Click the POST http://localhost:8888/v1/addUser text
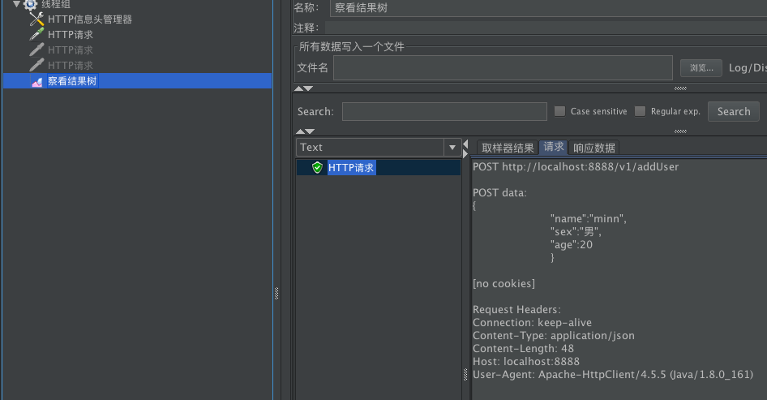Image resolution: width=767 pixels, height=400 pixels. coord(576,167)
